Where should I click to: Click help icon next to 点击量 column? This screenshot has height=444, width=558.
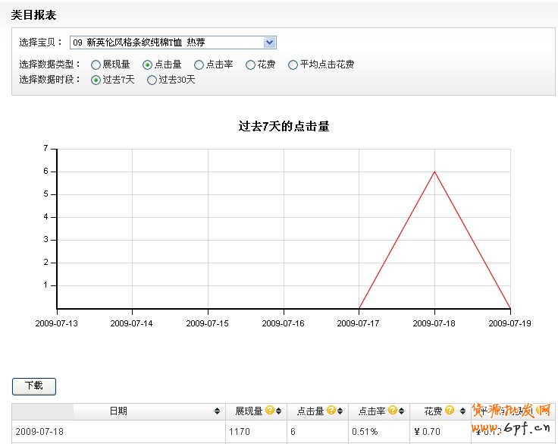(331, 411)
